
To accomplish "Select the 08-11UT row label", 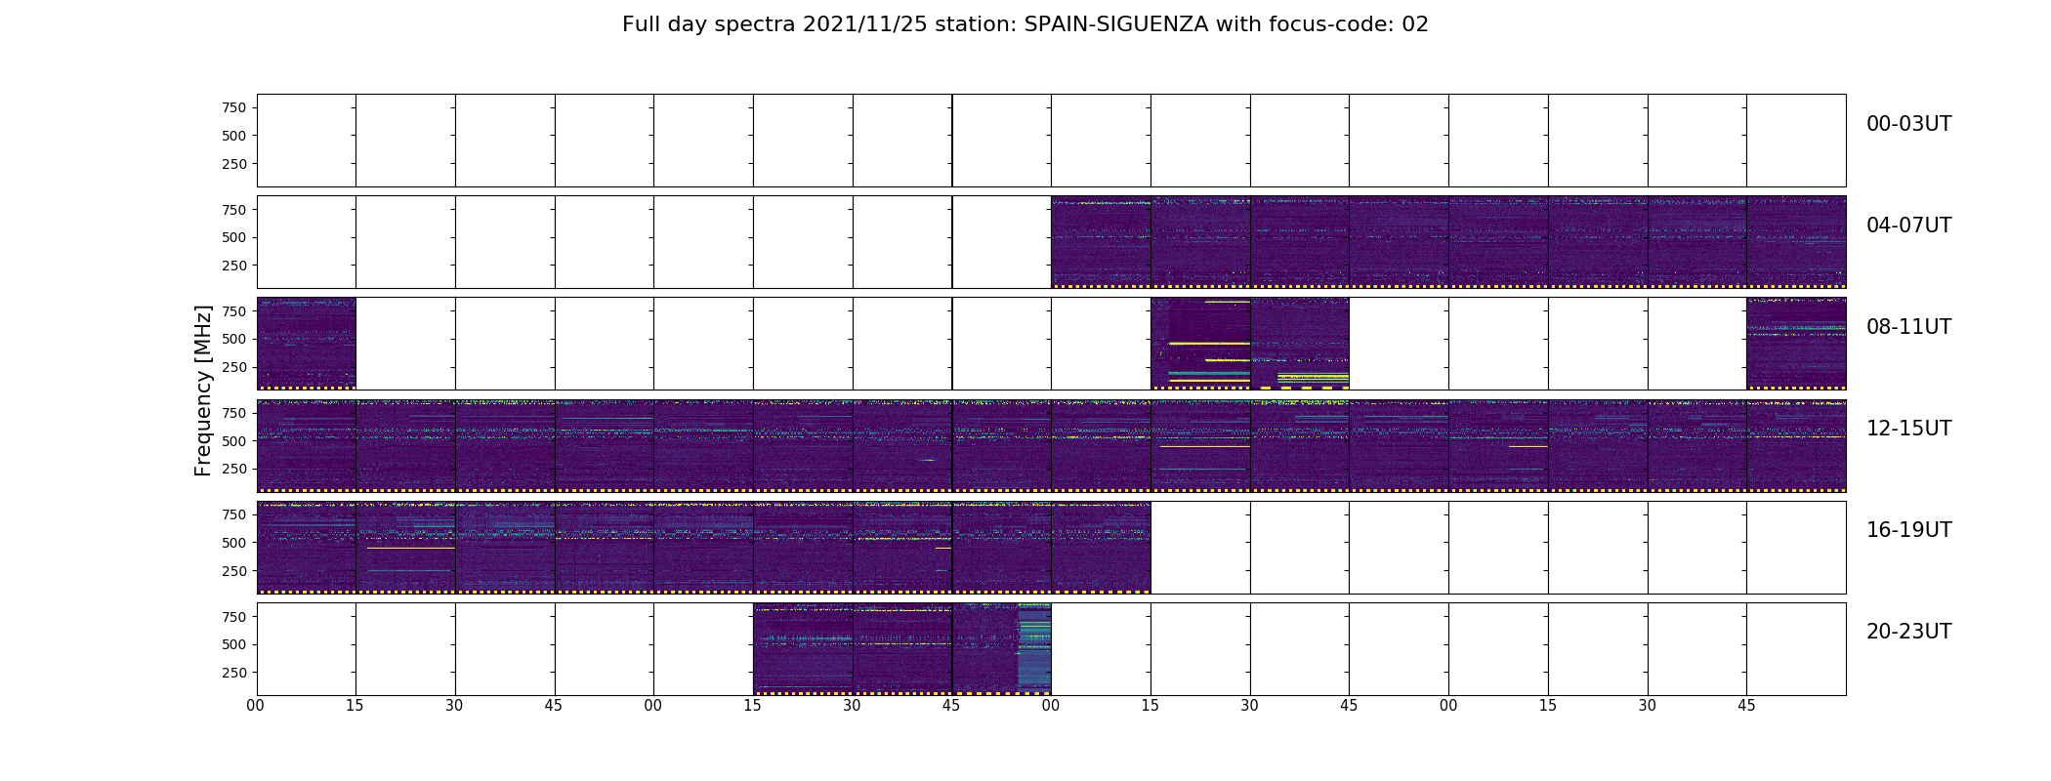I will (1908, 327).
